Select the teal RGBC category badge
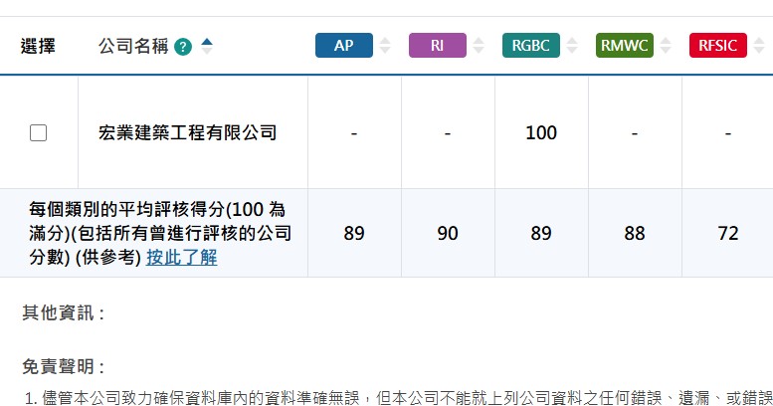 [x=531, y=46]
